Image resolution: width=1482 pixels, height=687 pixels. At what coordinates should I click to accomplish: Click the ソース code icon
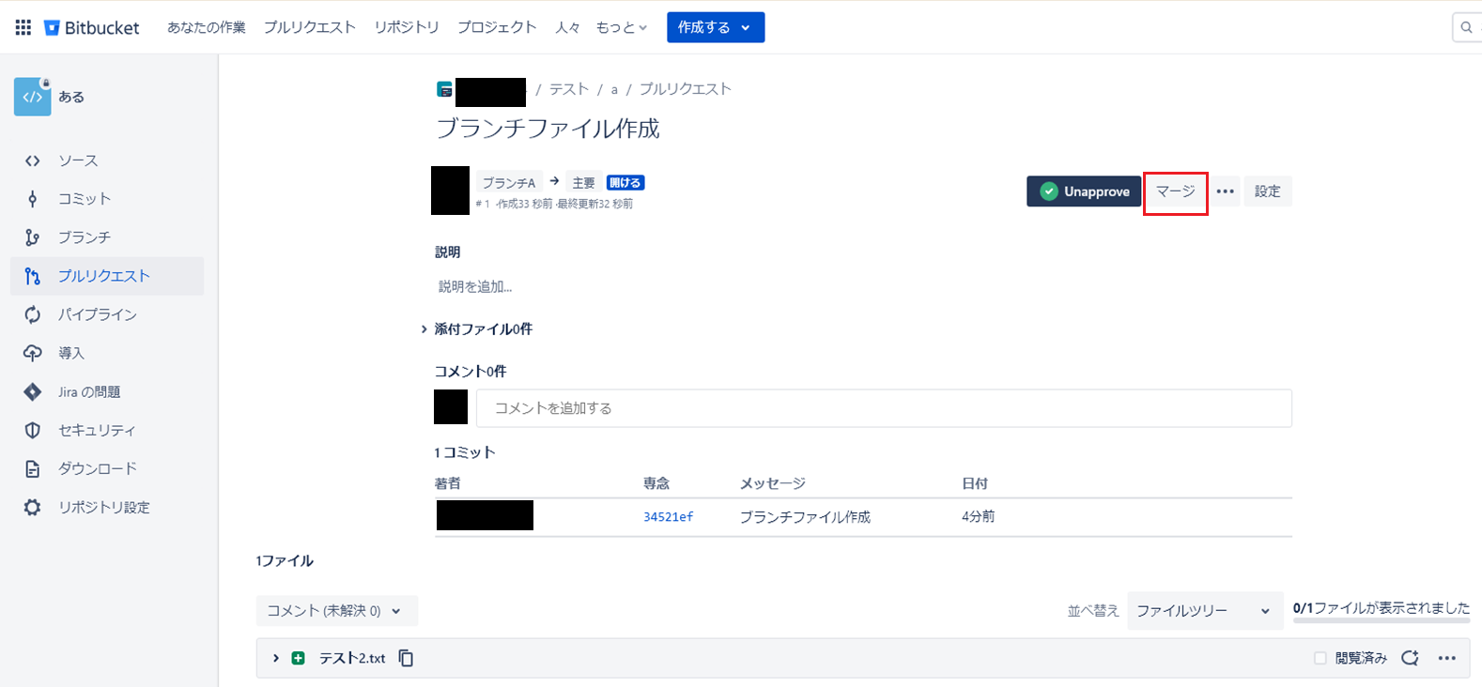[x=33, y=160]
